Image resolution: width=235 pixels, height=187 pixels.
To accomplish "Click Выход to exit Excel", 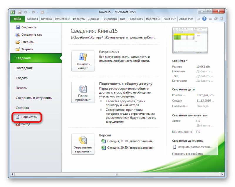I will point(23,124).
